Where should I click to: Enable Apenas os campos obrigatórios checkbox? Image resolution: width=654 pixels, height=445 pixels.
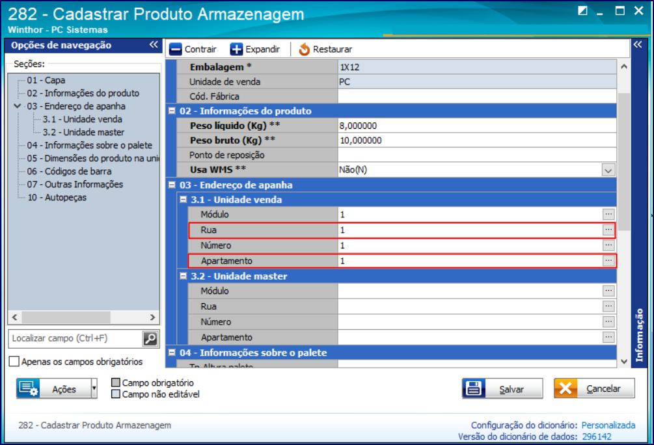(x=14, y=361)
